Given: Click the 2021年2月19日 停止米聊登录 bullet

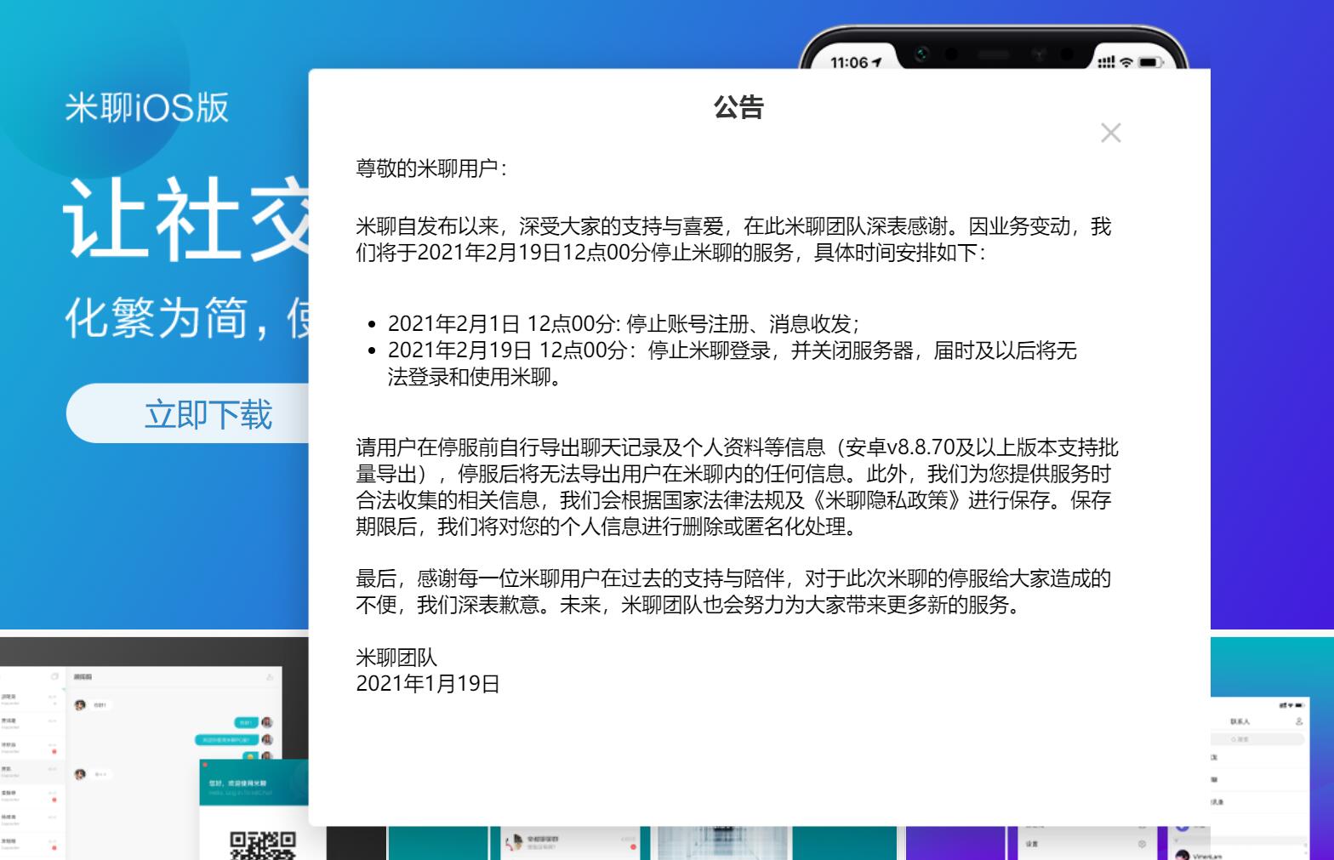Looking at the screenshot, I should pyautogui.click(x=733, y=363).
